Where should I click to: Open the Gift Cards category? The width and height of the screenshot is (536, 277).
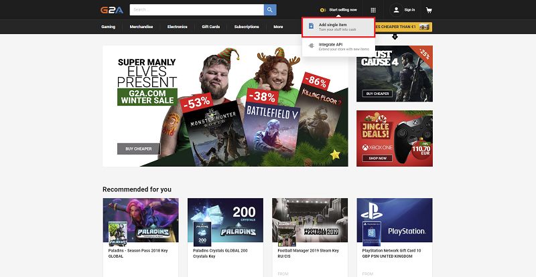[211, 27]
